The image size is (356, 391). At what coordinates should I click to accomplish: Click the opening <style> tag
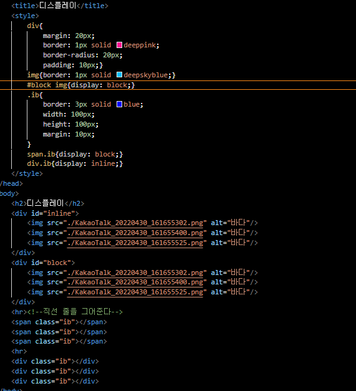coord(25,16)
